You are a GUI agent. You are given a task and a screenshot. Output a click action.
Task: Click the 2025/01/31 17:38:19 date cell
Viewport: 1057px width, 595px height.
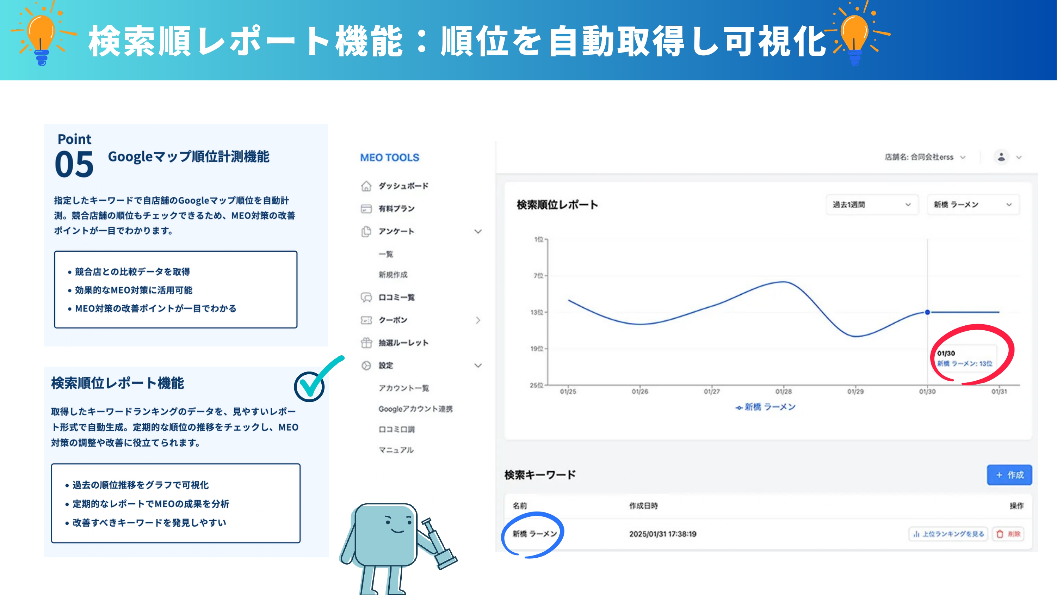tap(663, 534)
